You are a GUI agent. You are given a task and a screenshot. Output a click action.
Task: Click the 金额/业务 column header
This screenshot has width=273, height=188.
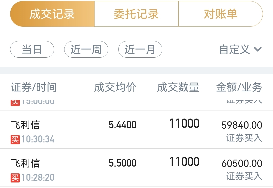[x=239, y=88]
